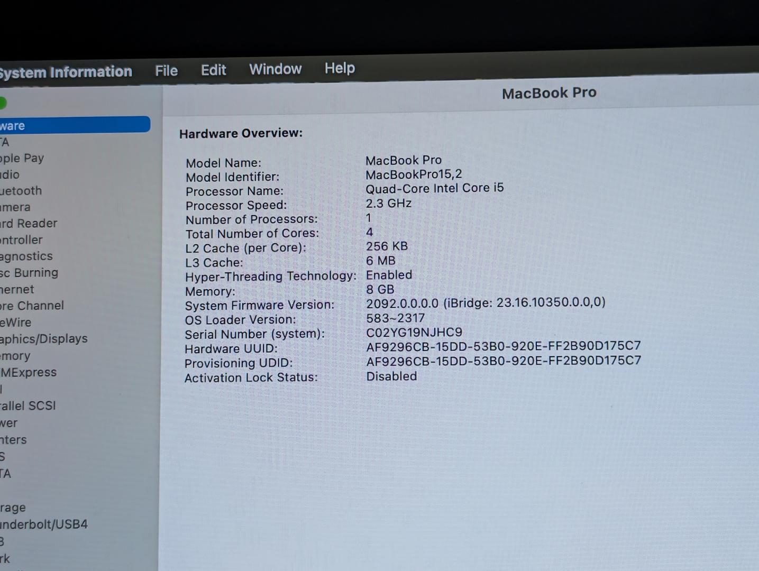The height and width of the screenshot is (571, 759).
Task: Open the Window menu
Action: [275, 69]
